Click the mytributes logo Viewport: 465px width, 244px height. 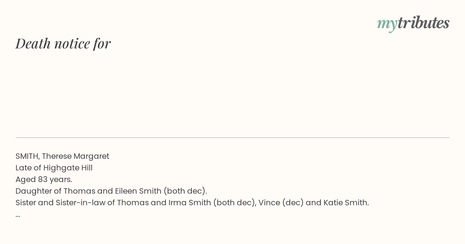tap(413, 23)
